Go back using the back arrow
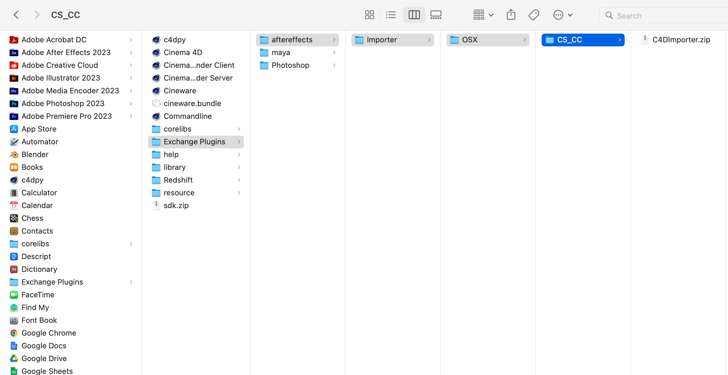This screenshot has width=728, height=375. click(x=16, y=15)
